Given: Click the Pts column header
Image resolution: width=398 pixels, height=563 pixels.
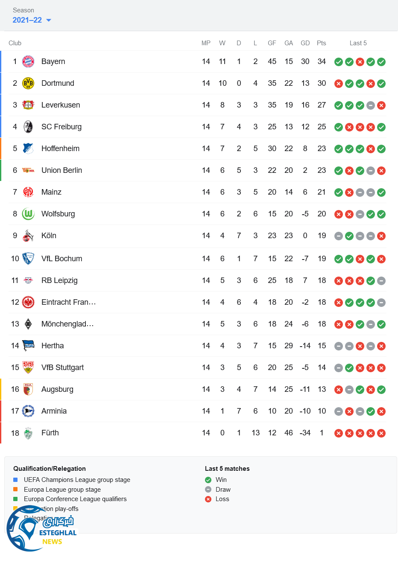Looking at the screenshot, I should tap(322, 43).
